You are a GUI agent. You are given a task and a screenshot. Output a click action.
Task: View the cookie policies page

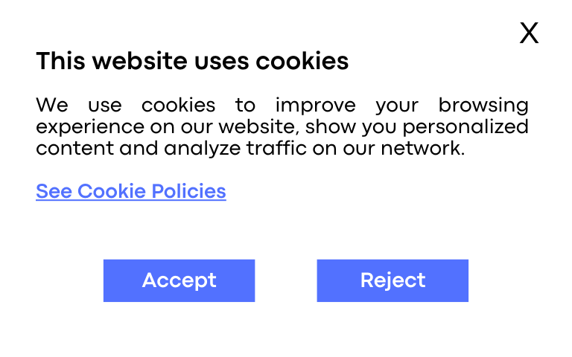tap(131, 191)
